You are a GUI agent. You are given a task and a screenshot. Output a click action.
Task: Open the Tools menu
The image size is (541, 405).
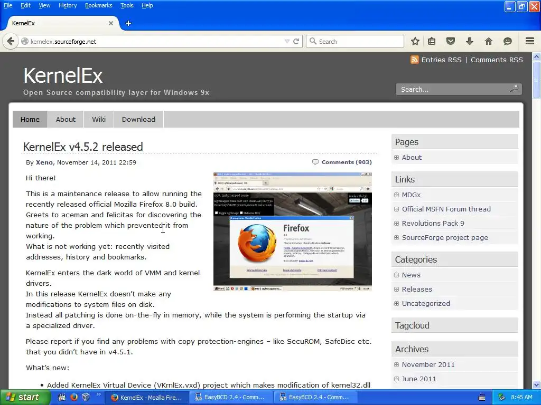[x=127, y=5]
